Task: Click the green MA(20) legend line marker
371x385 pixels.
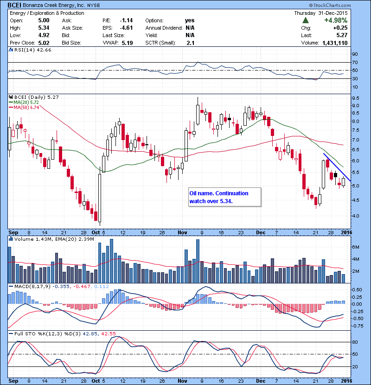Action: [x=11, y=103]
